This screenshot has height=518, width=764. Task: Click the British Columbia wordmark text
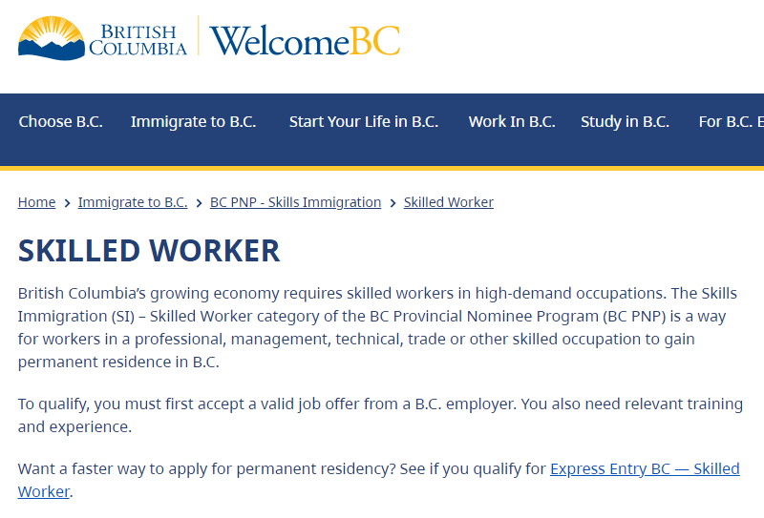138,40
